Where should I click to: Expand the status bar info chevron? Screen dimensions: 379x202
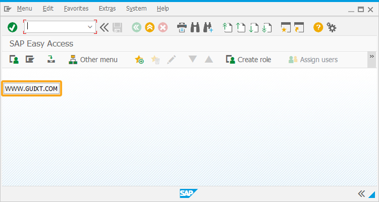click(361, 194)
